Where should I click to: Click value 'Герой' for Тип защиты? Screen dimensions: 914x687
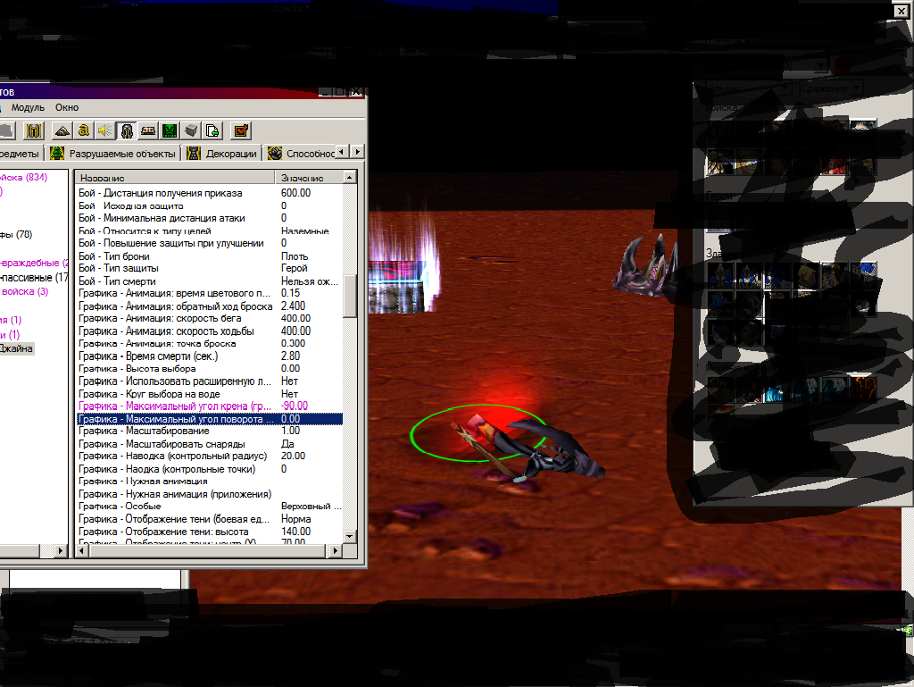294,268
